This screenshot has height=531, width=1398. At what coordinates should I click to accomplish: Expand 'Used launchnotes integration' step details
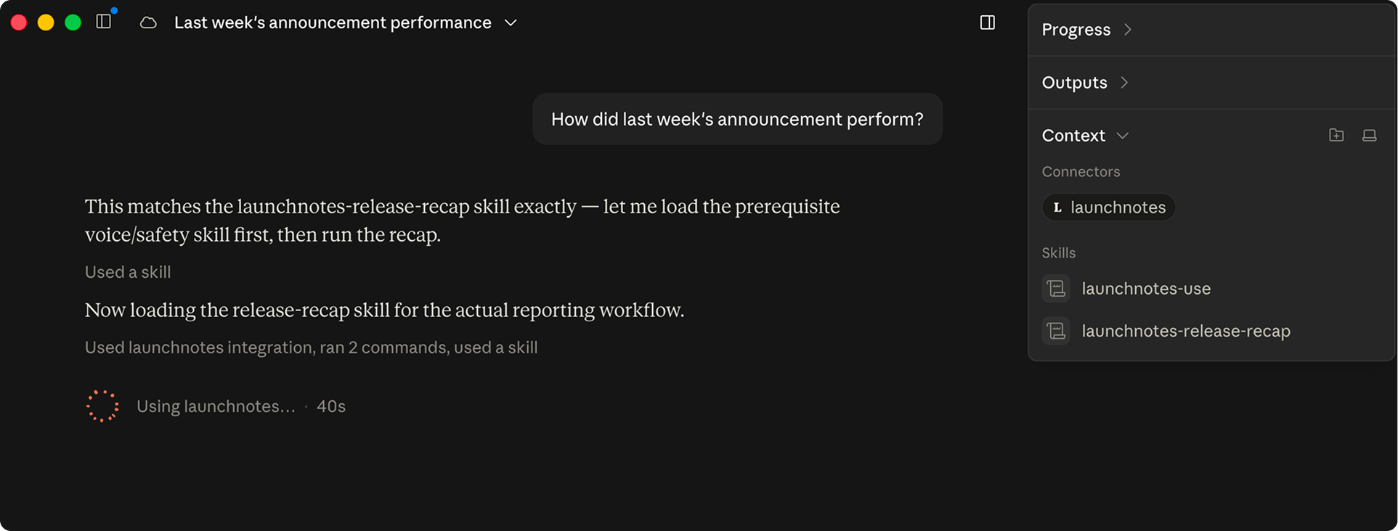click(x=311, y=347)
